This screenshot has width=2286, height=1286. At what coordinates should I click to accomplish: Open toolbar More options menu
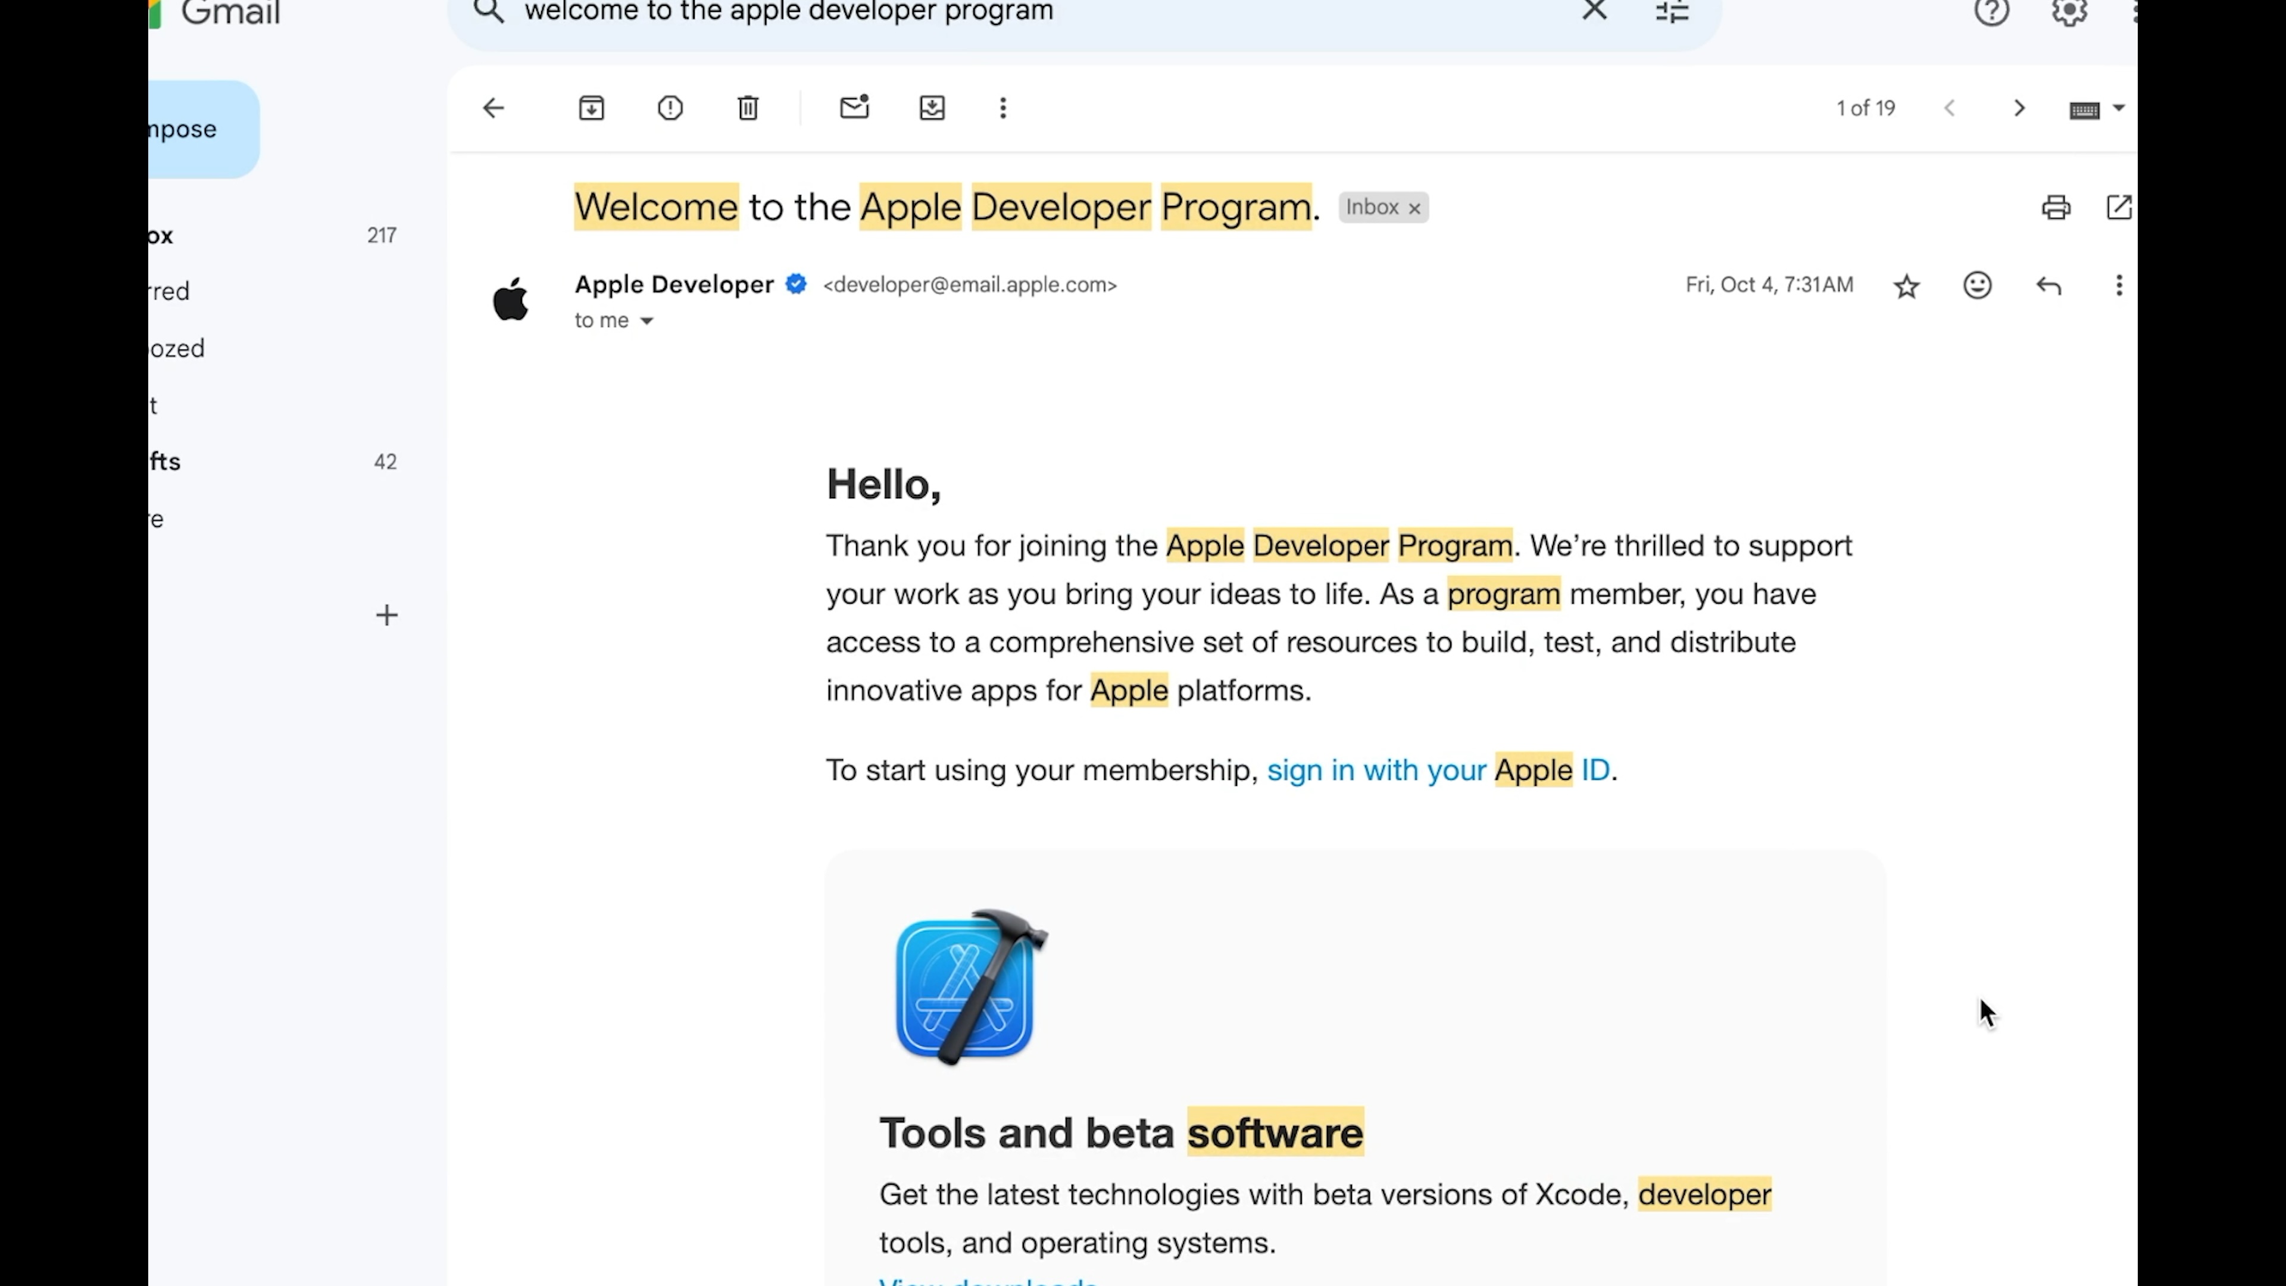1003,108
